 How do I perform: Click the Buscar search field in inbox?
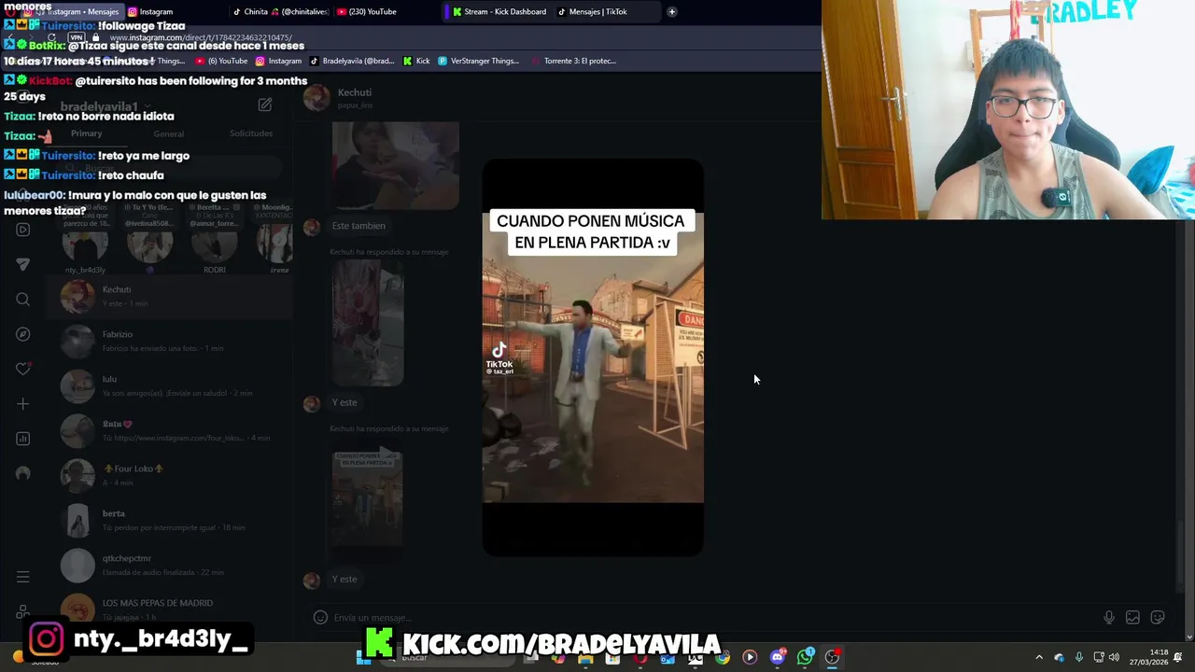click(x=170, y=168)
